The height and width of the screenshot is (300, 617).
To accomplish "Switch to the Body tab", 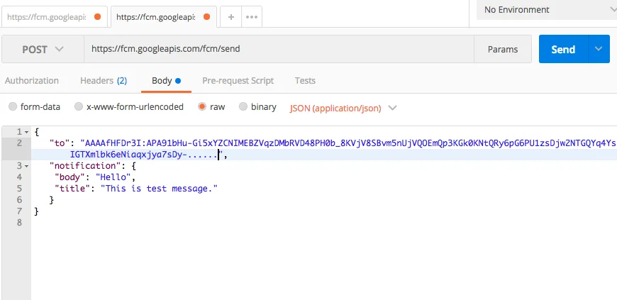I will pyautogui.click(x=166, y=81).
